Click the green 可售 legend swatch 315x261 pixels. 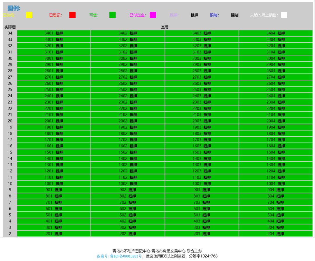(x=113, y=15)
